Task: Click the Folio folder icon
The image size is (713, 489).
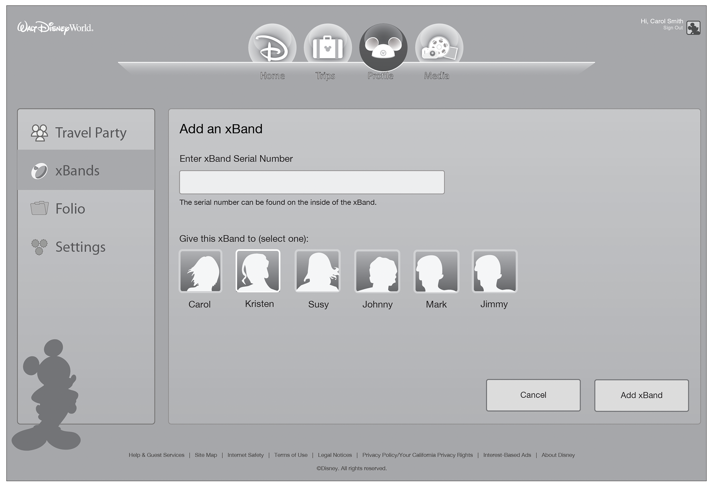Action: [x=39, y=208]
